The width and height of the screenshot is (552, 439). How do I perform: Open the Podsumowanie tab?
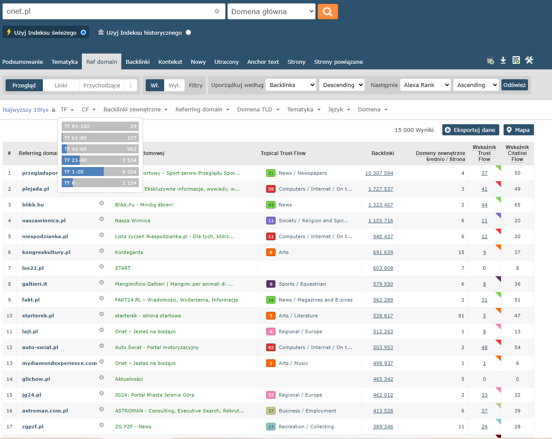click(x=23, y=62)
